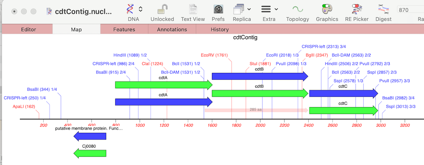Open the RE Picker tool
424x165 pixels.
click(357, 9)
